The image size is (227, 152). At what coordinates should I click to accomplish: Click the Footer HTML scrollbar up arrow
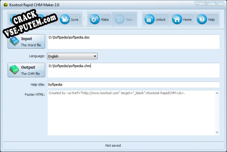[x=217, y=93]
